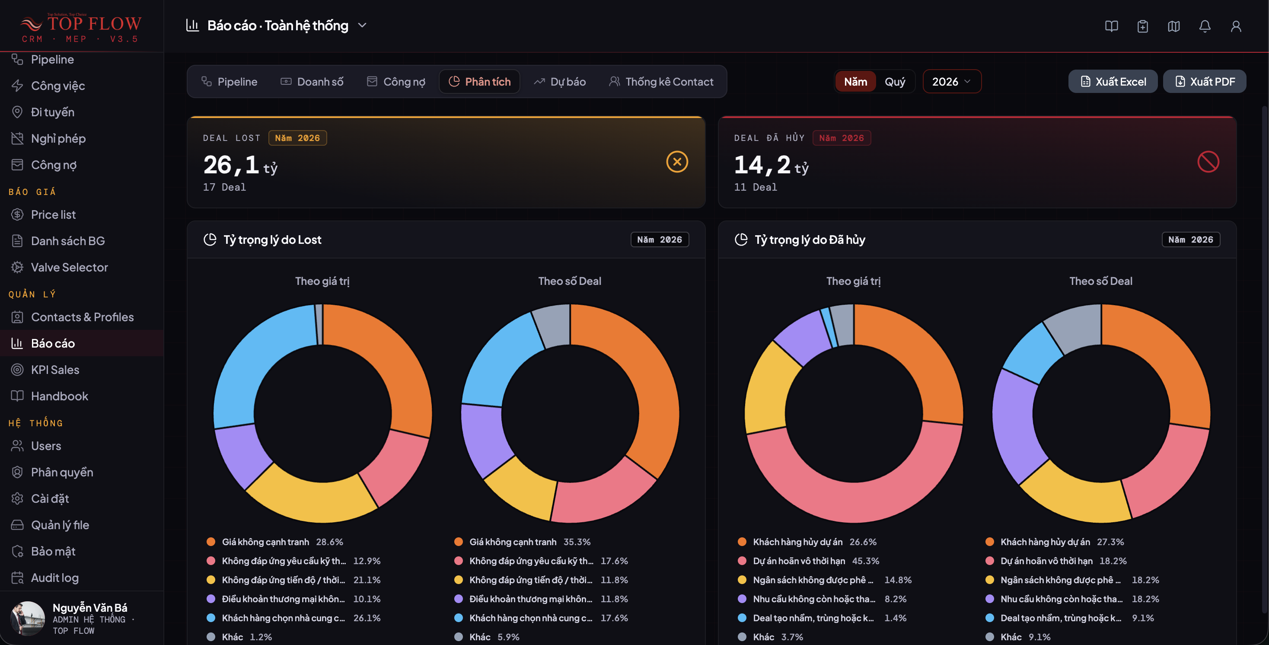Open notifications bell icon
Image resolution: width=1269 pixels, height=645 pixels.
[1205, 26]
